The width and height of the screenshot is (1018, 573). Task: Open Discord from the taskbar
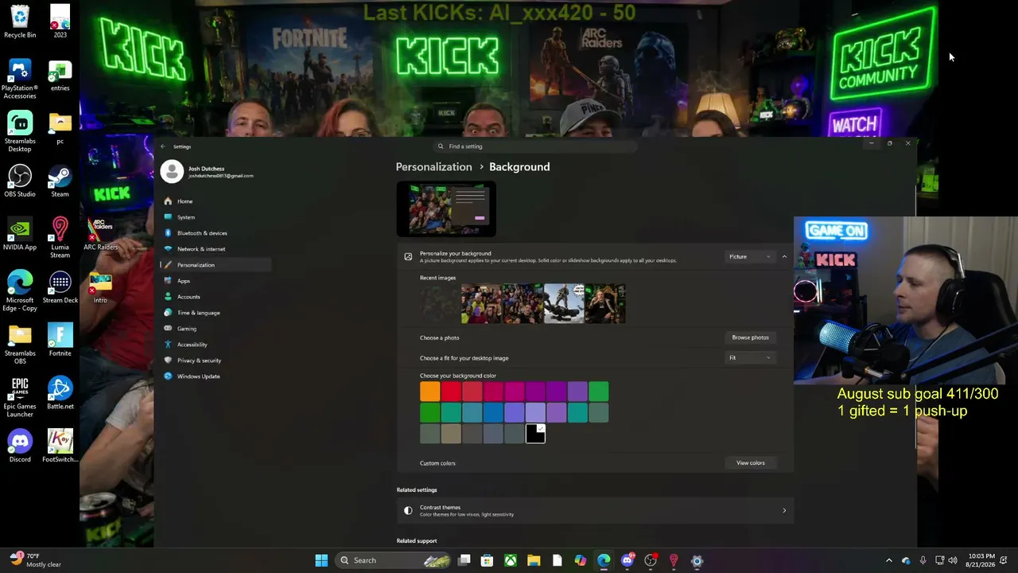628,560
